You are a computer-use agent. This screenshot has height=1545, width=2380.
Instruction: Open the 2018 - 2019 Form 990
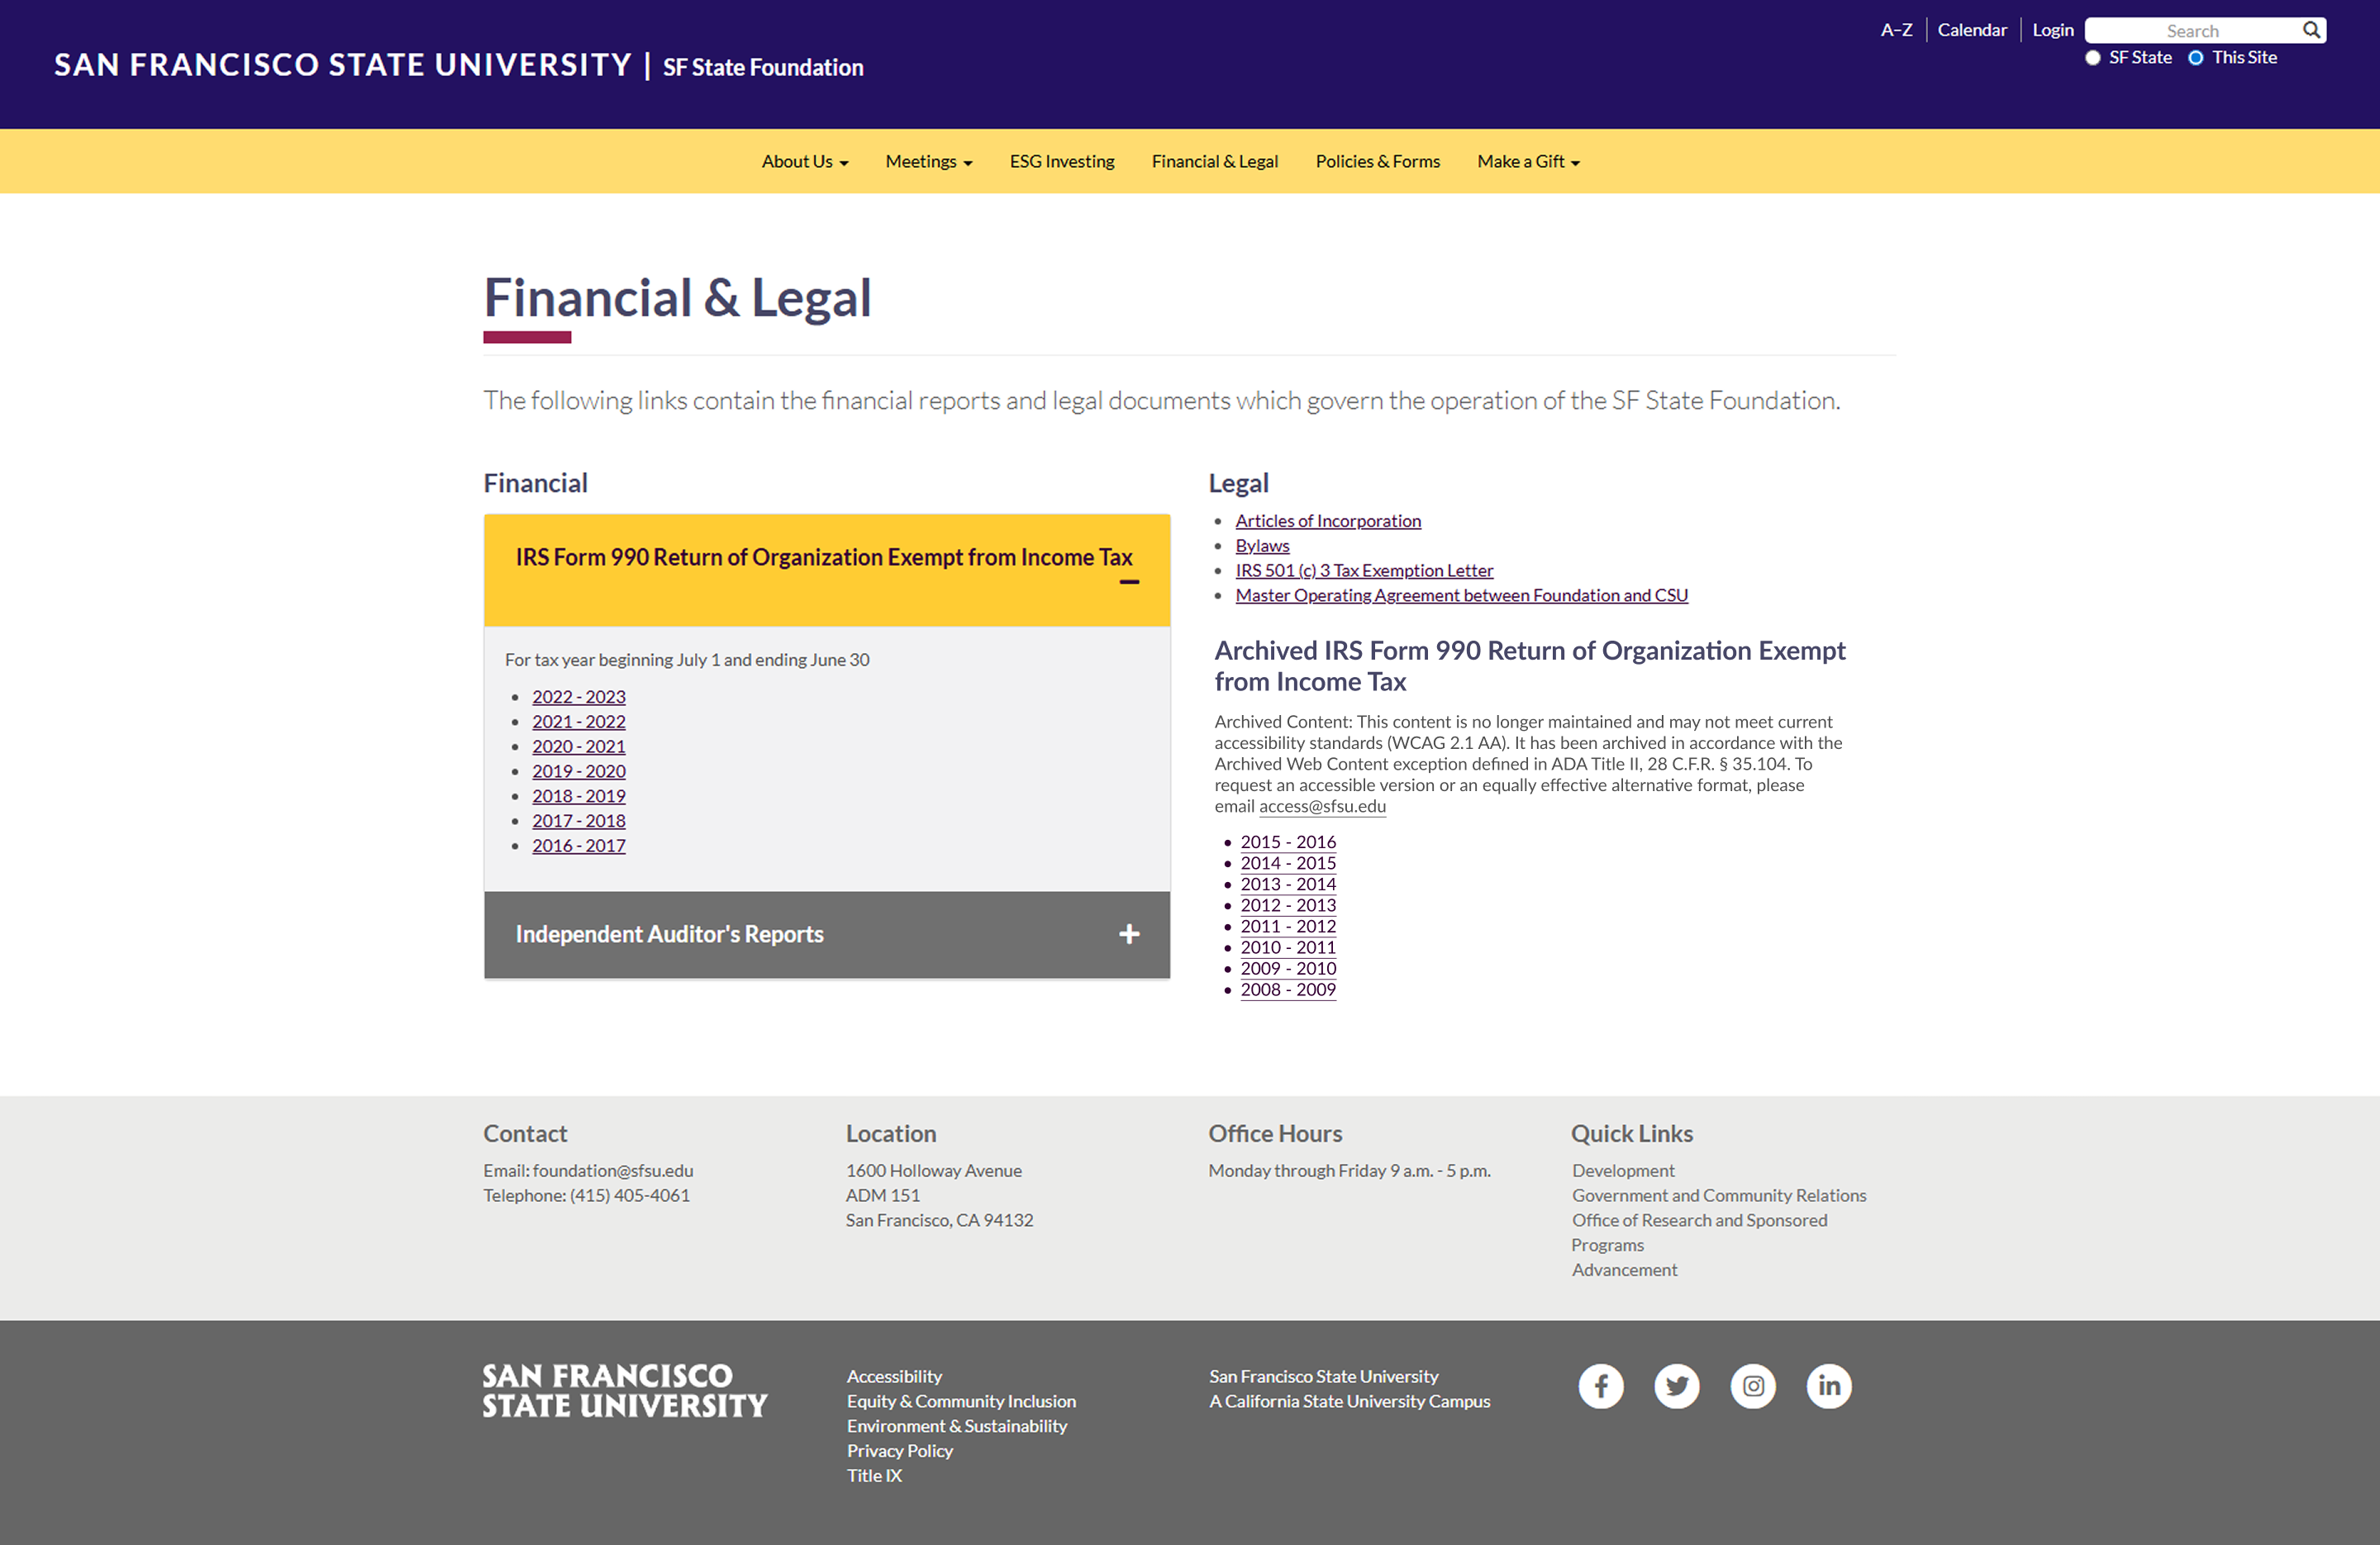point(579,796)
